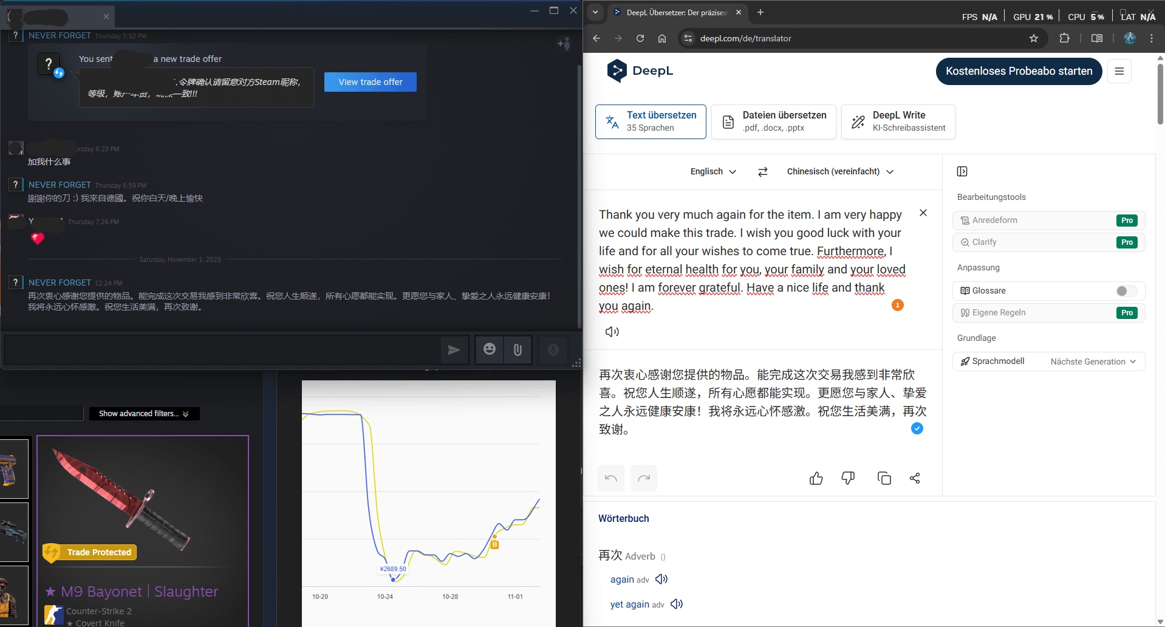Collapse the editing tools side panel
1165x627 pixels.
coord(962,171)
